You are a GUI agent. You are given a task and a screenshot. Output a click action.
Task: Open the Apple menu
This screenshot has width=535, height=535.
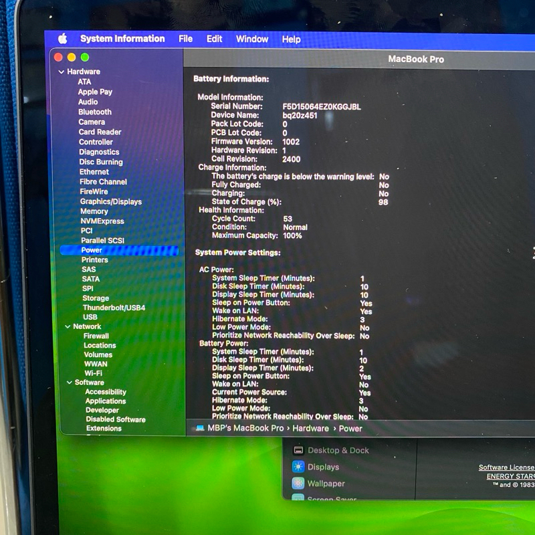pos(62,39)
